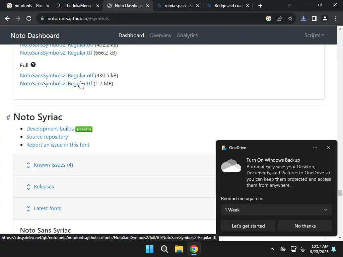Go back using the browser back arrow

point(7,19)
